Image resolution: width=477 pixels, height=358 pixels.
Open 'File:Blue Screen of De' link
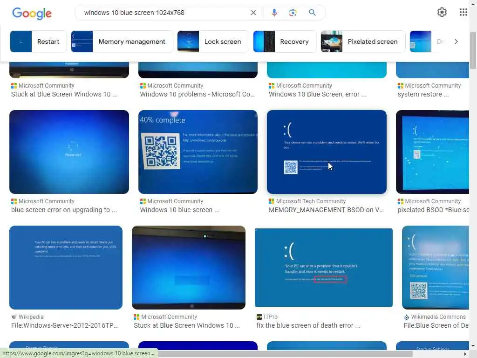[436, 326]
